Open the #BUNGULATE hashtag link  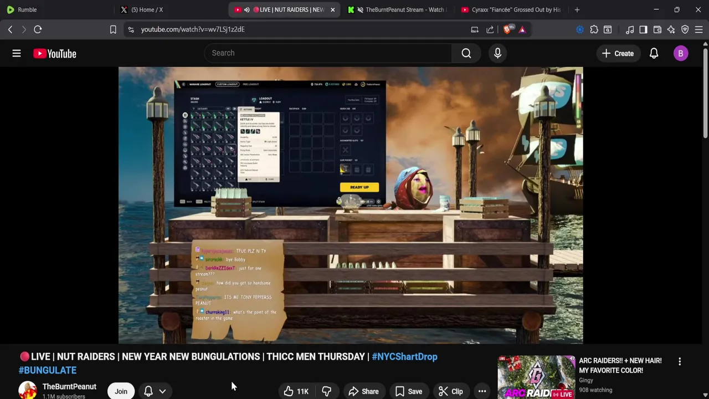pyautogui.click(x=48, y=370)
